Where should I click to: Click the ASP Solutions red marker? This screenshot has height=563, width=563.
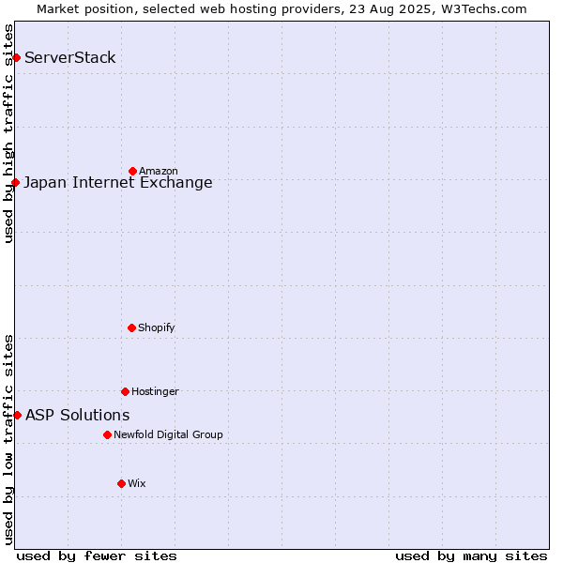click(17, 416)
